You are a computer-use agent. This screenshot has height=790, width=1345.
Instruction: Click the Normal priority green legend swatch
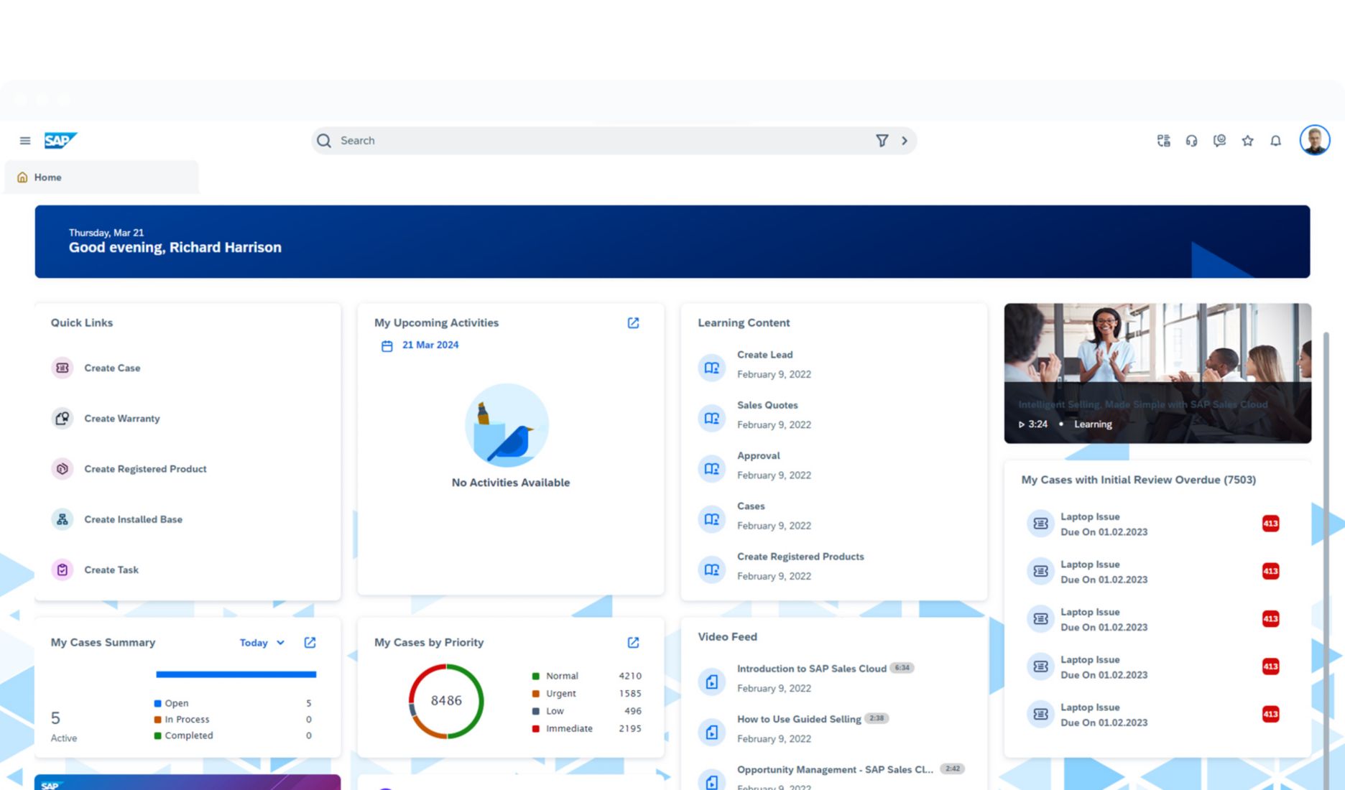click(535, 677)
